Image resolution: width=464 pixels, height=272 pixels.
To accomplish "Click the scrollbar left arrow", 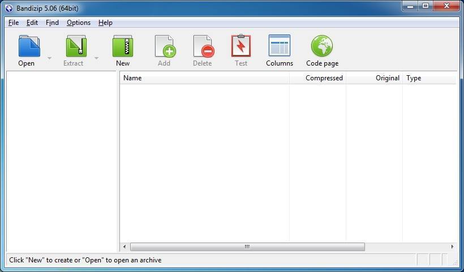I will 124,247.
